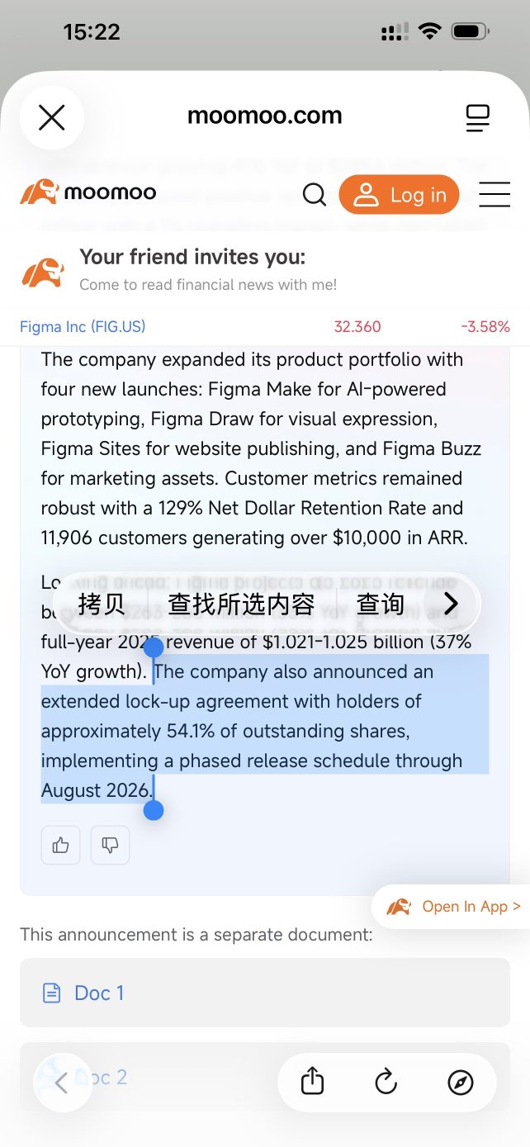Reload the page with refresh icon

click(386, 1082)
